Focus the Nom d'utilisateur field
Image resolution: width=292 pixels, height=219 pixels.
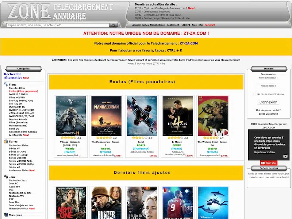[268, 82]
